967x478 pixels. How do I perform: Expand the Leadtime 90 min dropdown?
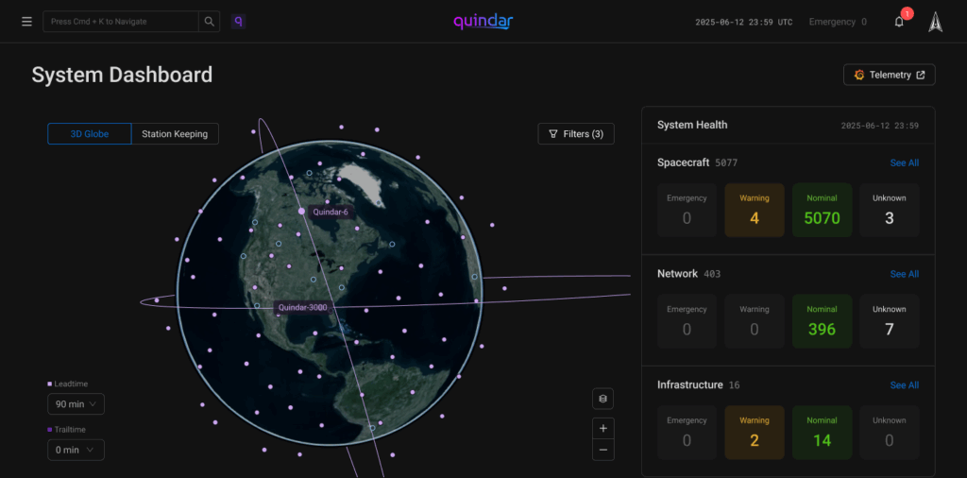pos(76,404)
